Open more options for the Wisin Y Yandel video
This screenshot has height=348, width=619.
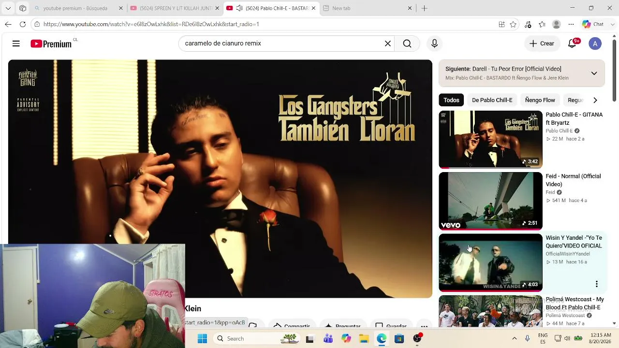pos(596,284)
